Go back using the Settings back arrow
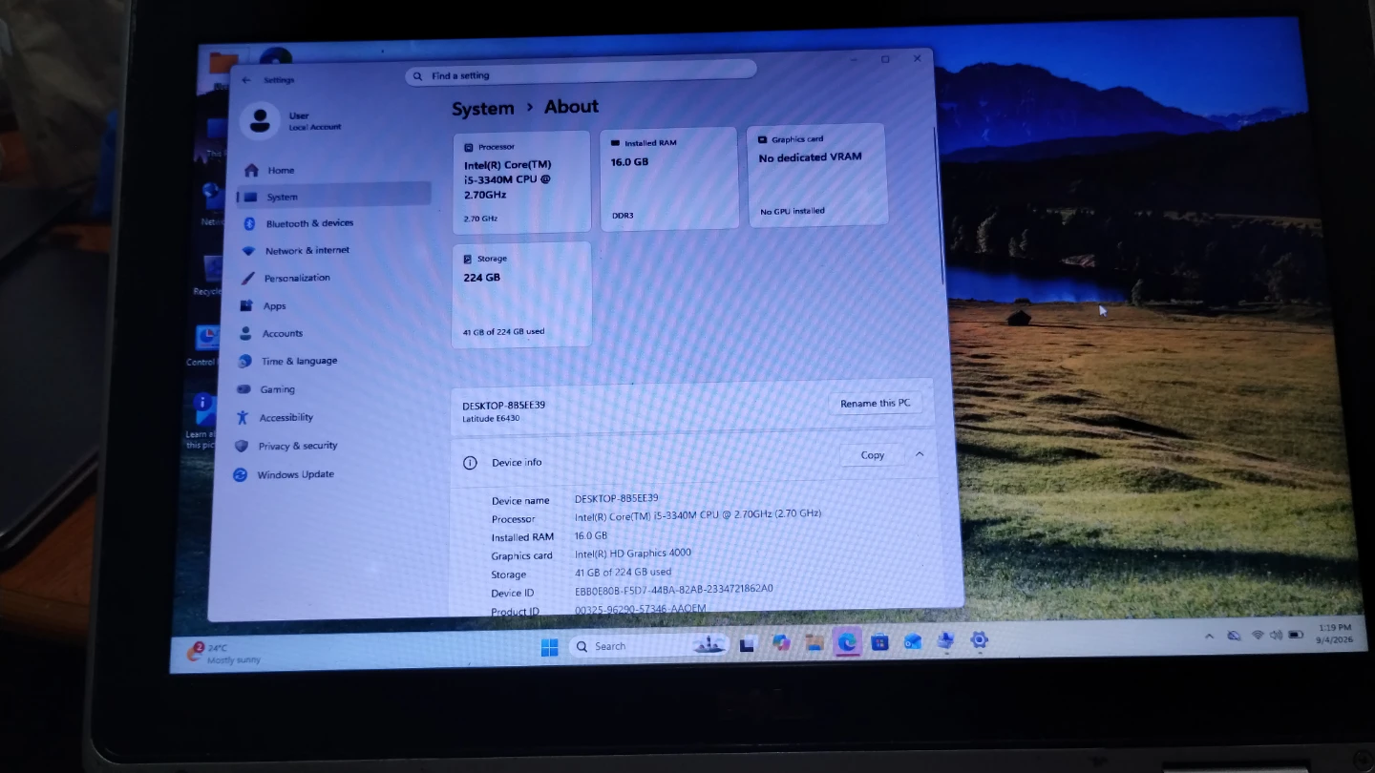 coord(246,80)
